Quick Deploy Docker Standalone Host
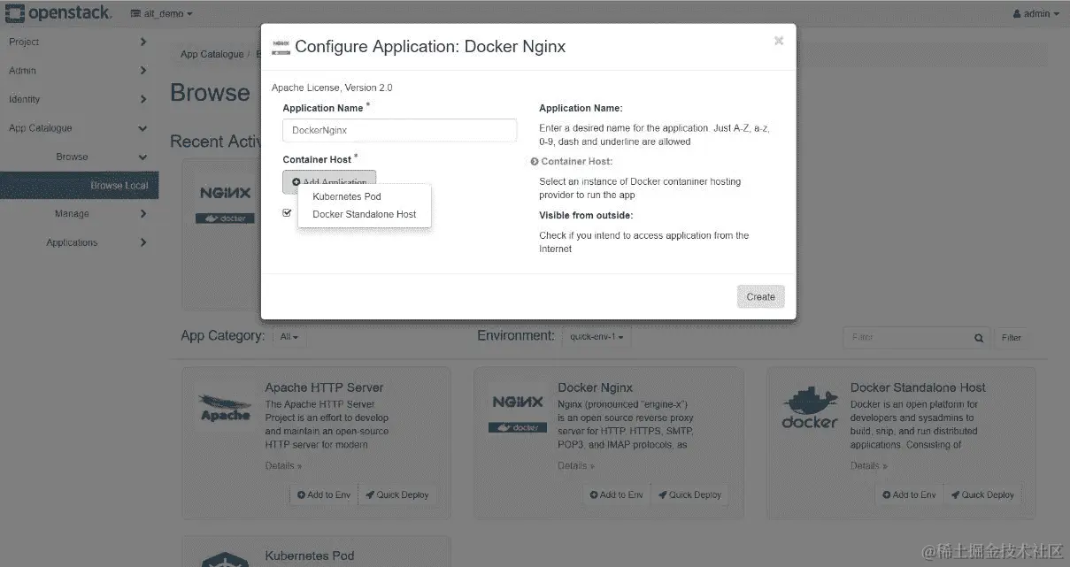 (982, 494)
